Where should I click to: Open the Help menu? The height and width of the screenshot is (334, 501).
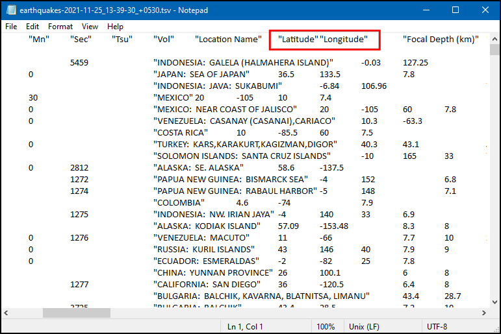coord(115,27)
